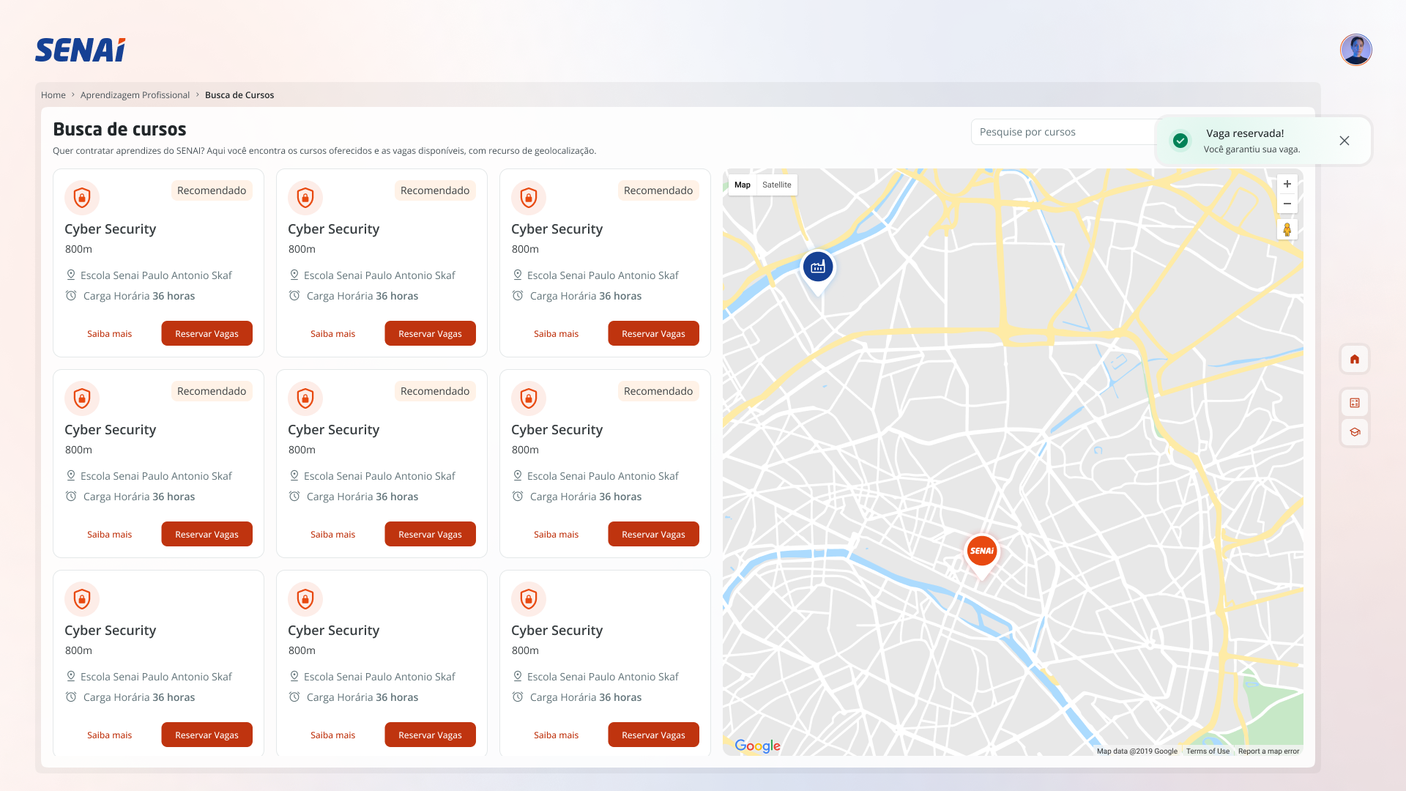
Task: Select the blue factory map pin
Action: click(x=817, y=267)
